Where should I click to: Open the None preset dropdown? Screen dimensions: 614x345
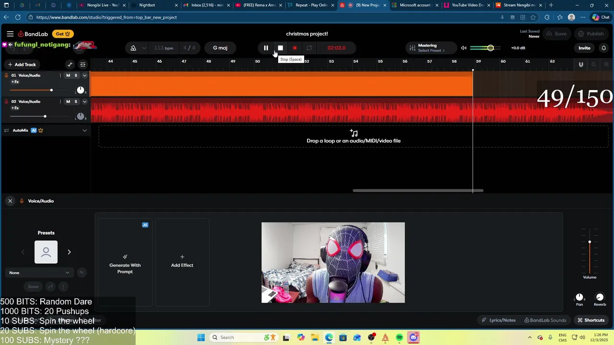point(39,273)
